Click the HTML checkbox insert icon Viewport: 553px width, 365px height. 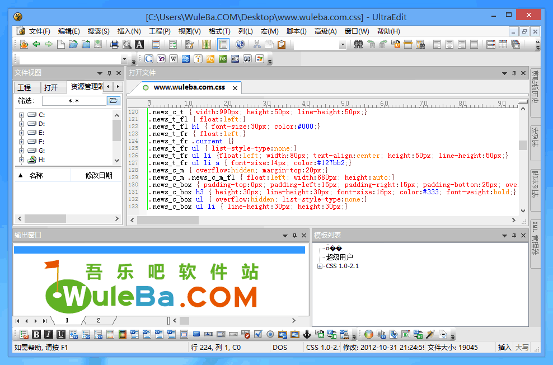pyautogui.click(x=258, y=334)
